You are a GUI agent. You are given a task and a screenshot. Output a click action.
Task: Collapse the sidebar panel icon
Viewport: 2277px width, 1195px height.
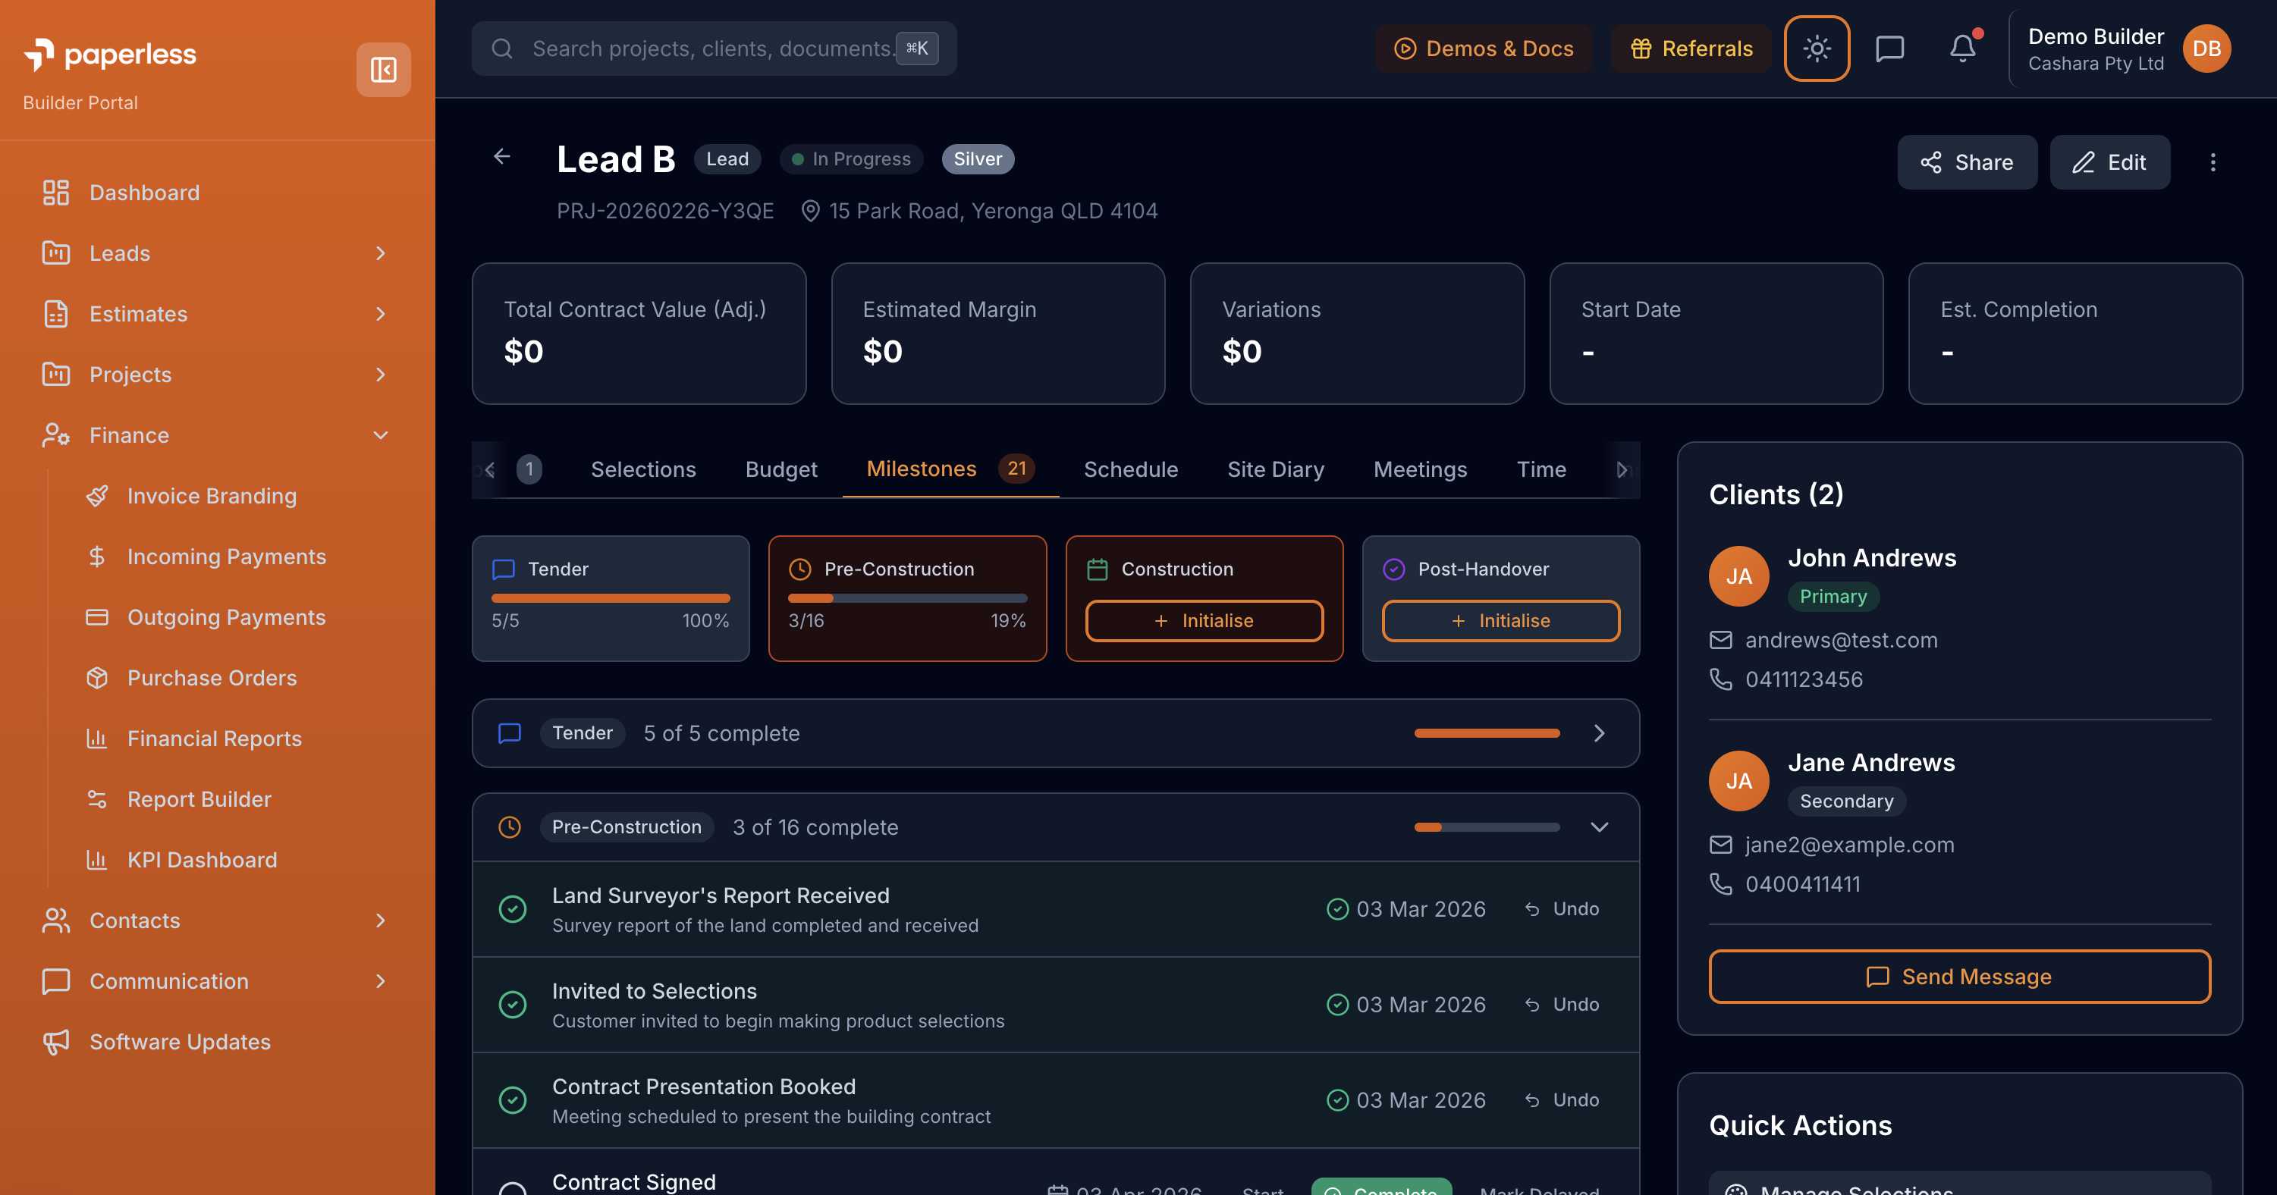[x=383, y=69]
